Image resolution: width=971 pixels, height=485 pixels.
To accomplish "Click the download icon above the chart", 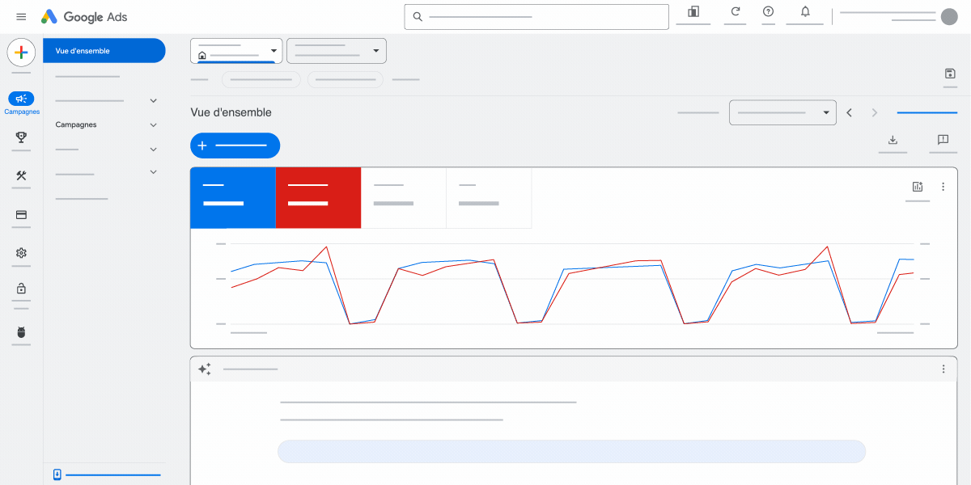I will pos(893,139).
